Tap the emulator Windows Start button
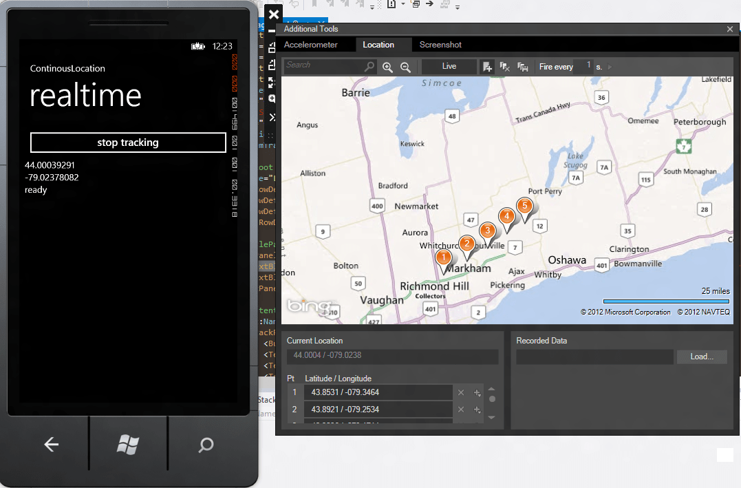 click(x=128, y=445)
